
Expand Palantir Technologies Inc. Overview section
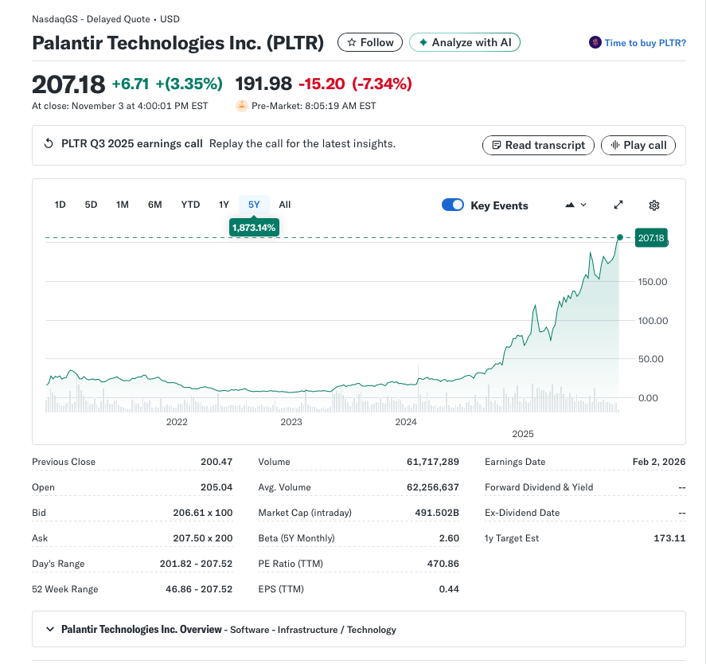51,630
